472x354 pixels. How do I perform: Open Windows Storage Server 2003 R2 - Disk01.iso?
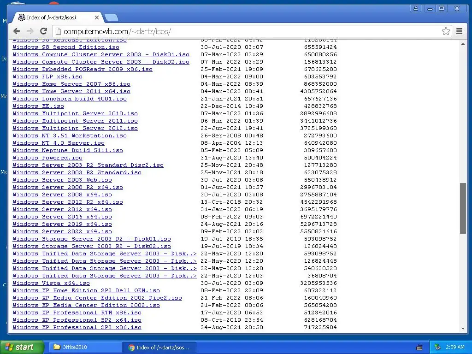(x=92, y=239)
